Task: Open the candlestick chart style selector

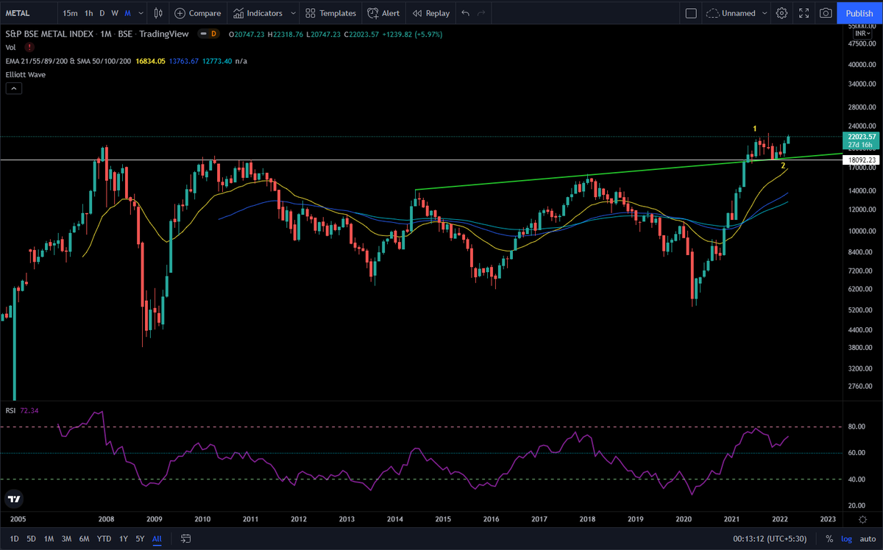Action: [158, 13]
